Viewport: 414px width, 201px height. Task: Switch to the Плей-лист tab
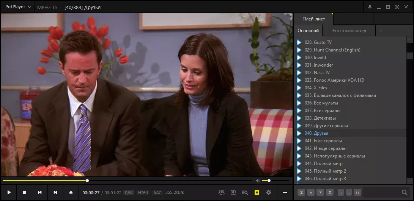[314, 19]
